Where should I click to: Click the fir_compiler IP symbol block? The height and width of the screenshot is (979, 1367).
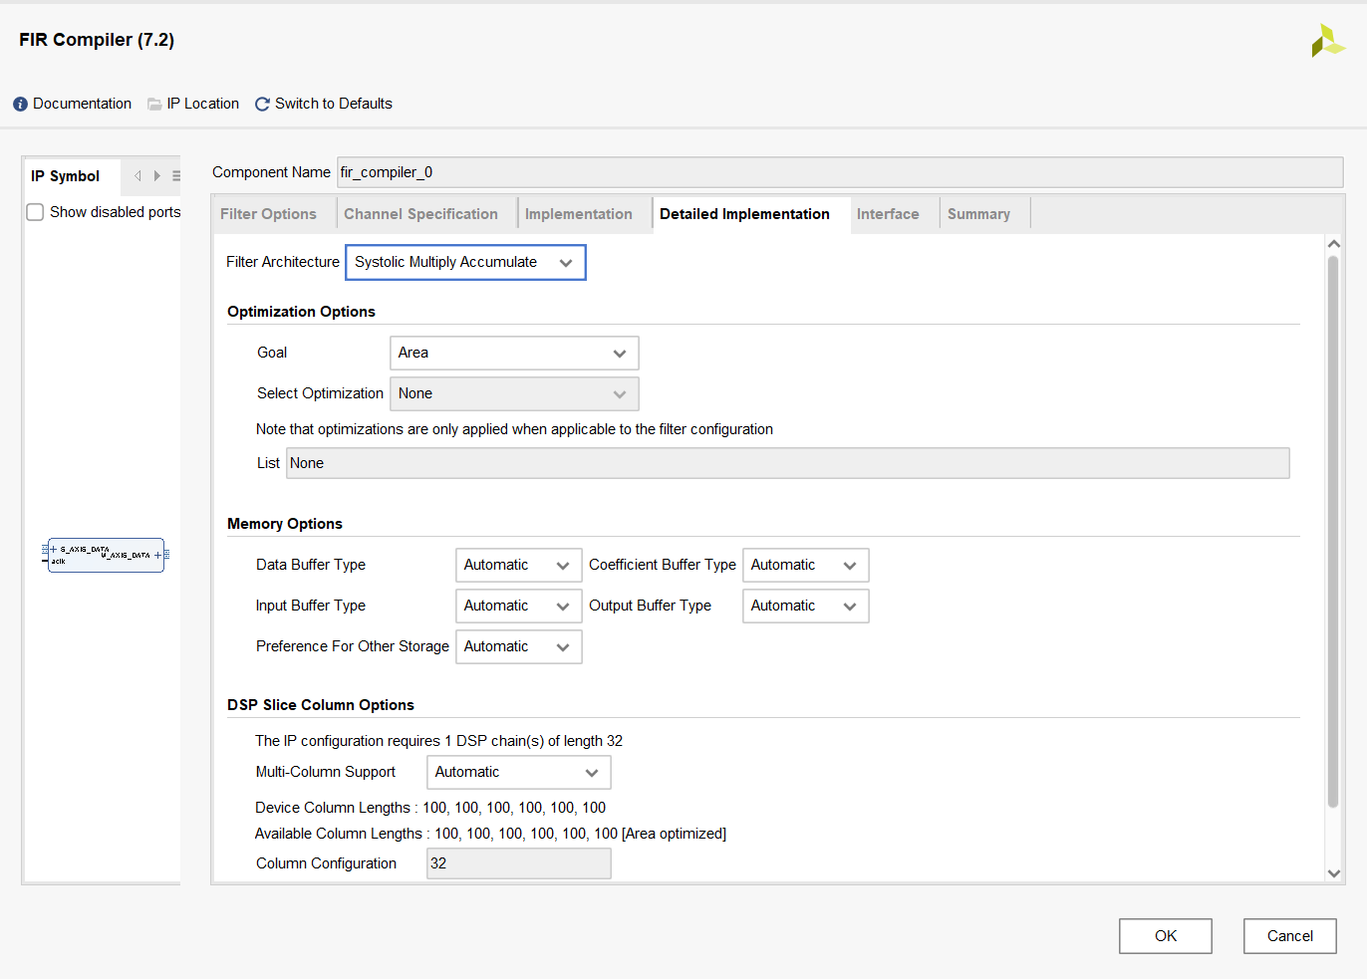(x=106, y=555)
